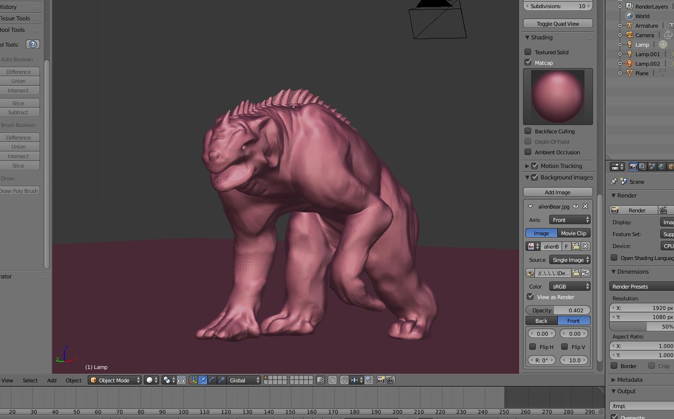Hide alienBear.jpg with the eye toggle
The image size is (674, 419).
click(575, 206)
